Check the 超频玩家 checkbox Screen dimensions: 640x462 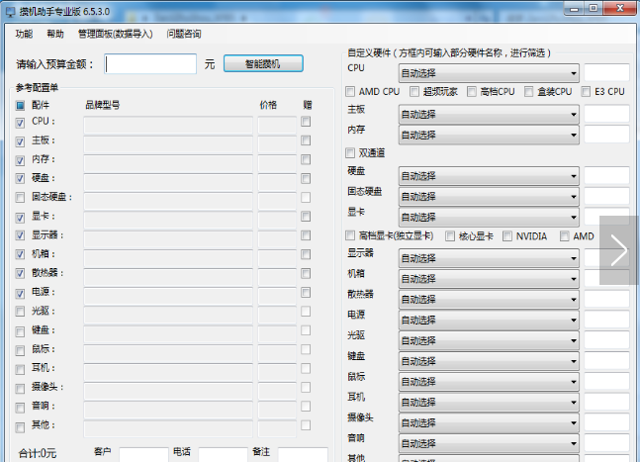coord(414,91)
